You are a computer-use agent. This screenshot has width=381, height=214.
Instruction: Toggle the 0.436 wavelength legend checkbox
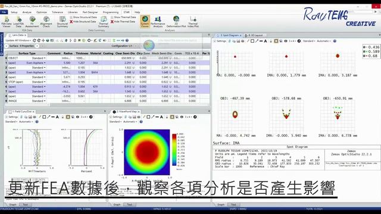tap(364, 47)
